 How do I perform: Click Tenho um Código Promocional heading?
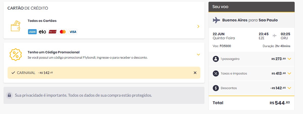[54, 52]
